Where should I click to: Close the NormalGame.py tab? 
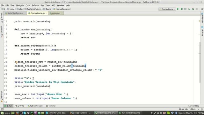point(46,13)
